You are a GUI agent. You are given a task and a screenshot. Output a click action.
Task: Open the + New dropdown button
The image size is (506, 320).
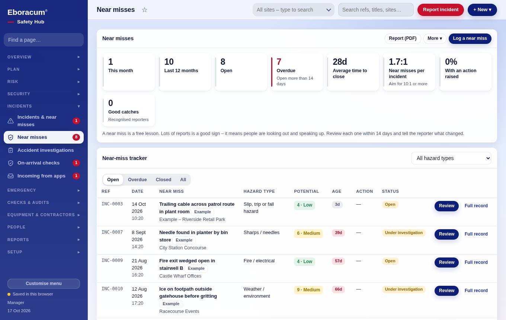[482, 10]
